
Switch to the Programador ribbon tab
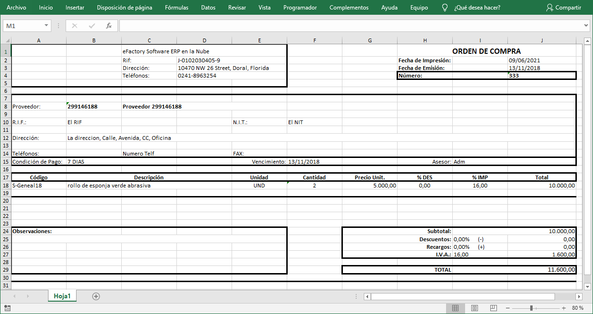[x=300, y=8]
